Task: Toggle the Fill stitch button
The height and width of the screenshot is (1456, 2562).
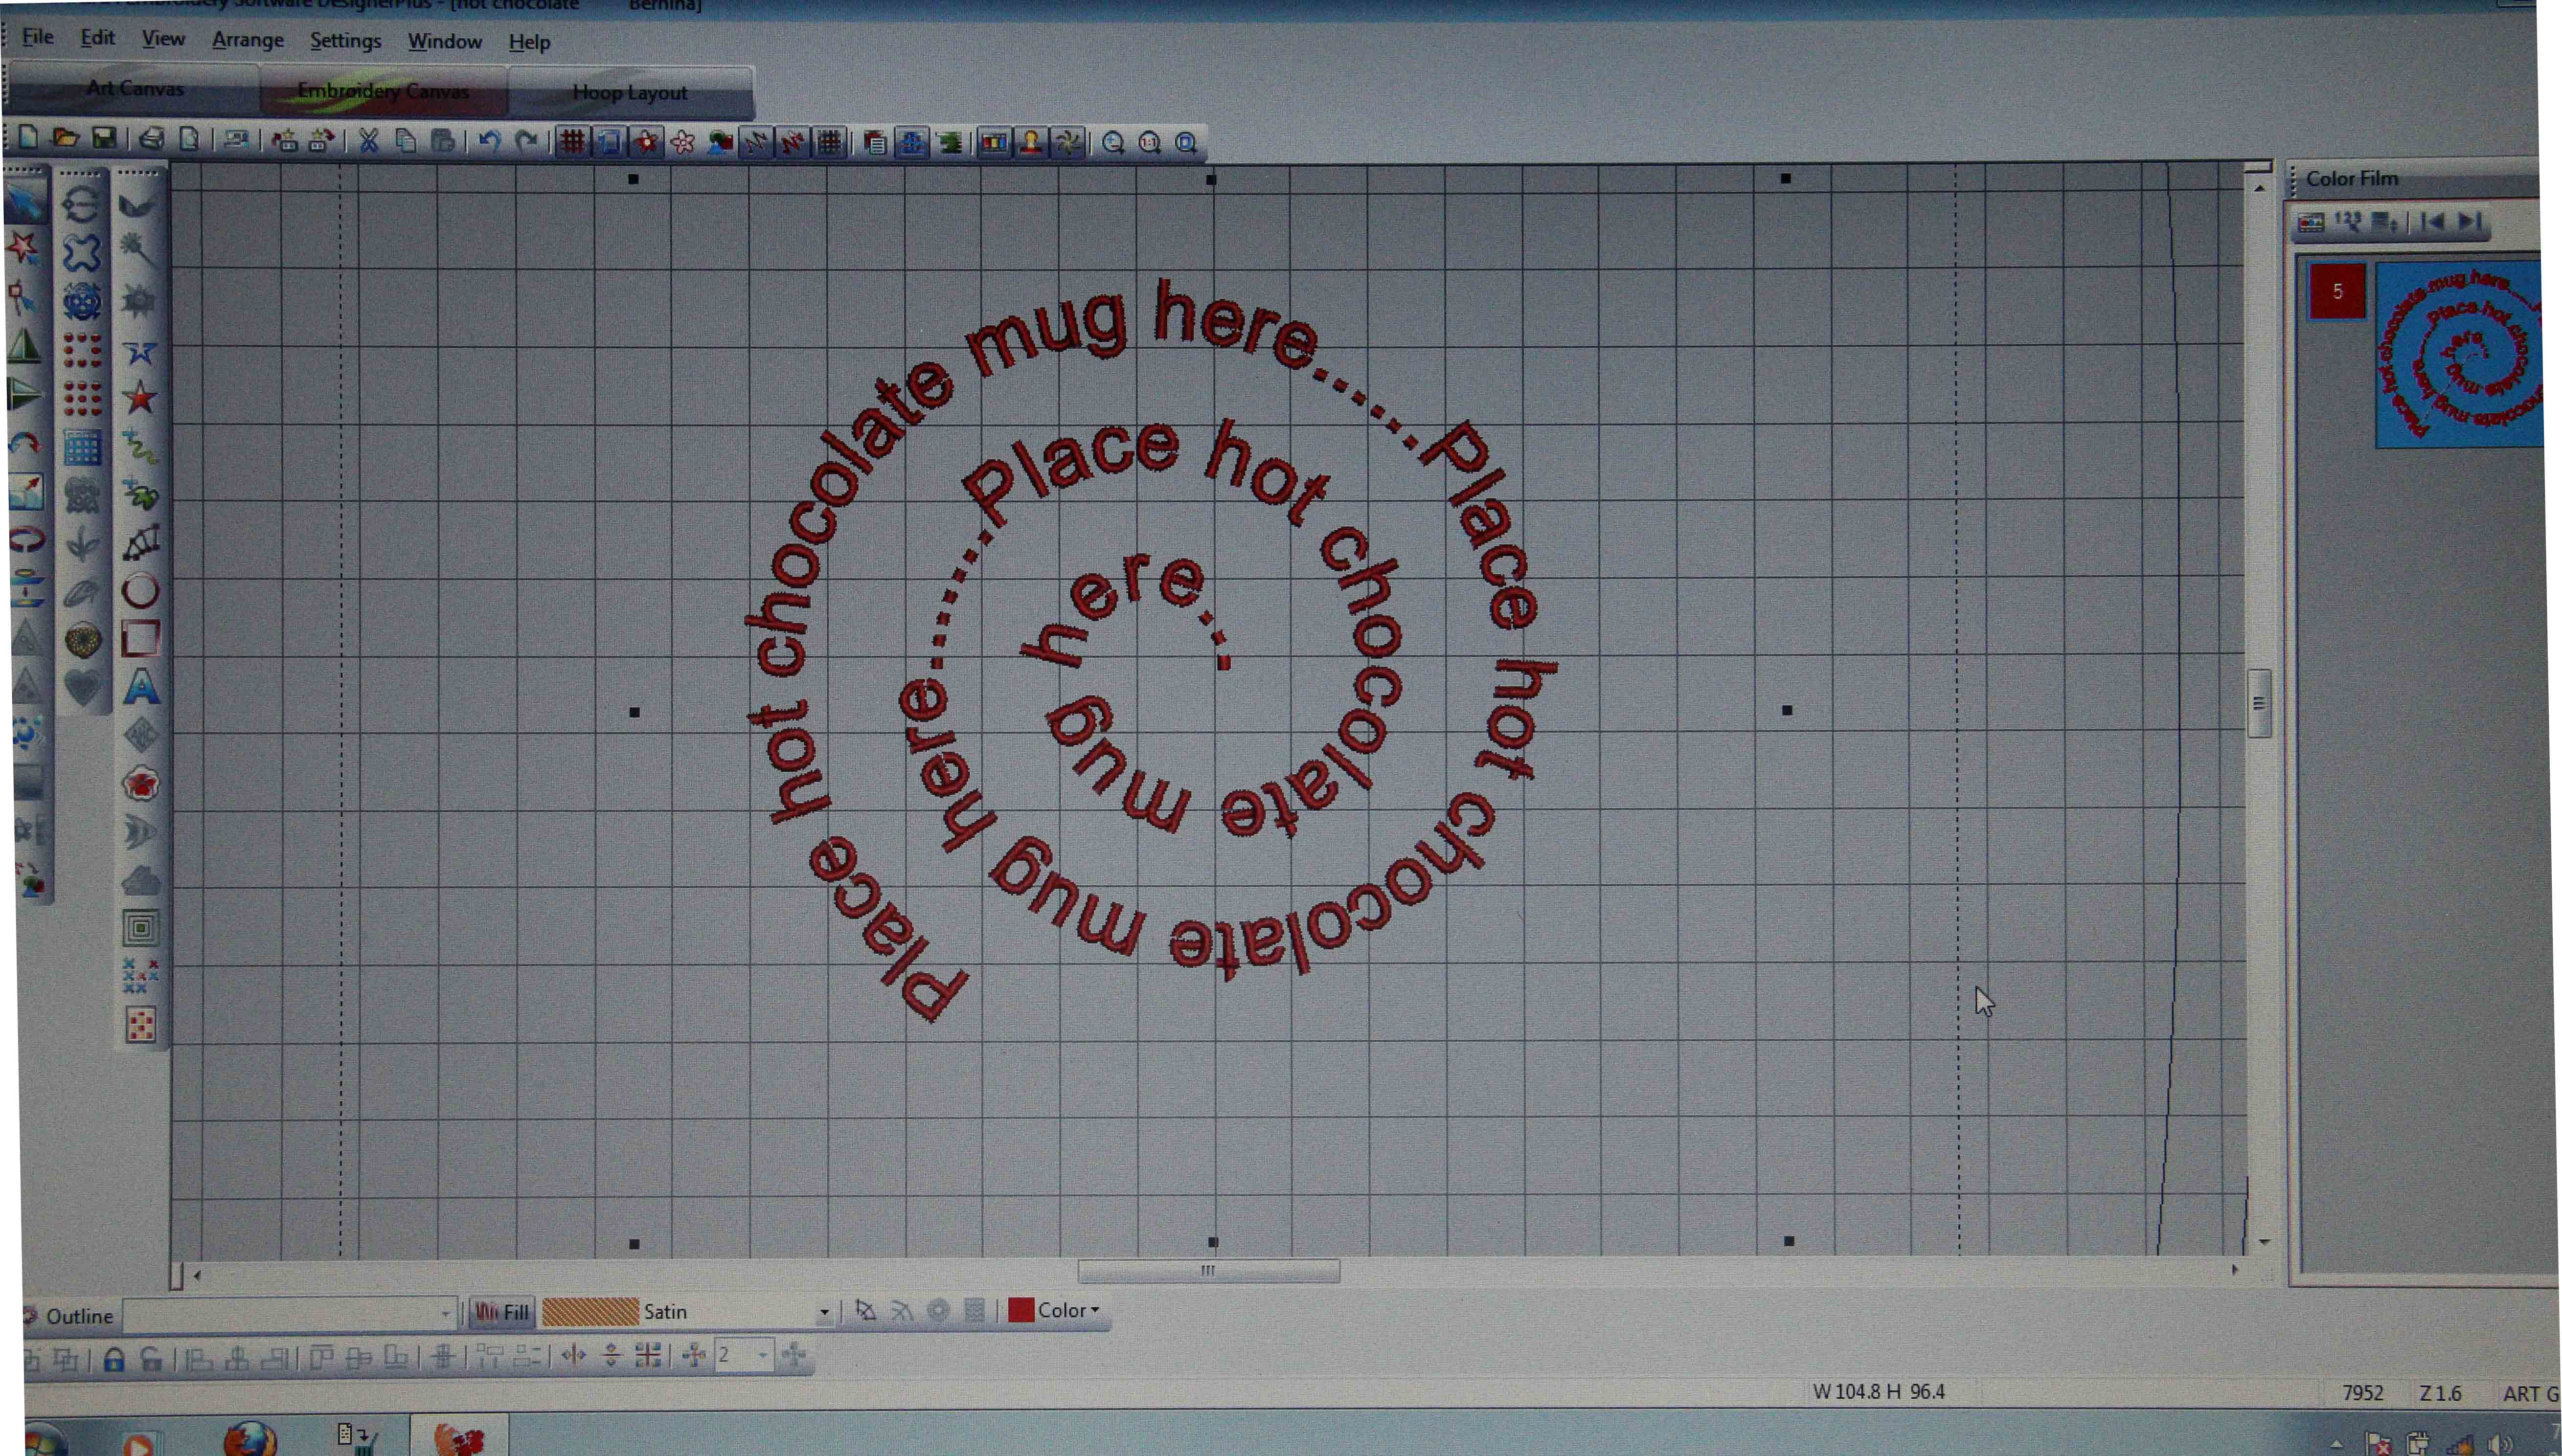Action: (502, 1312)
